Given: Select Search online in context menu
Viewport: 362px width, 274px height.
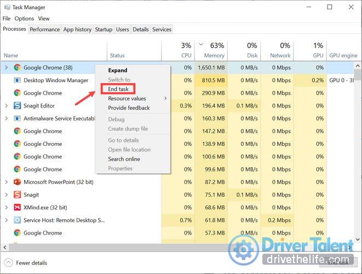Looking at the screenshot, I should pyautogui.click(x=124, y=159).
